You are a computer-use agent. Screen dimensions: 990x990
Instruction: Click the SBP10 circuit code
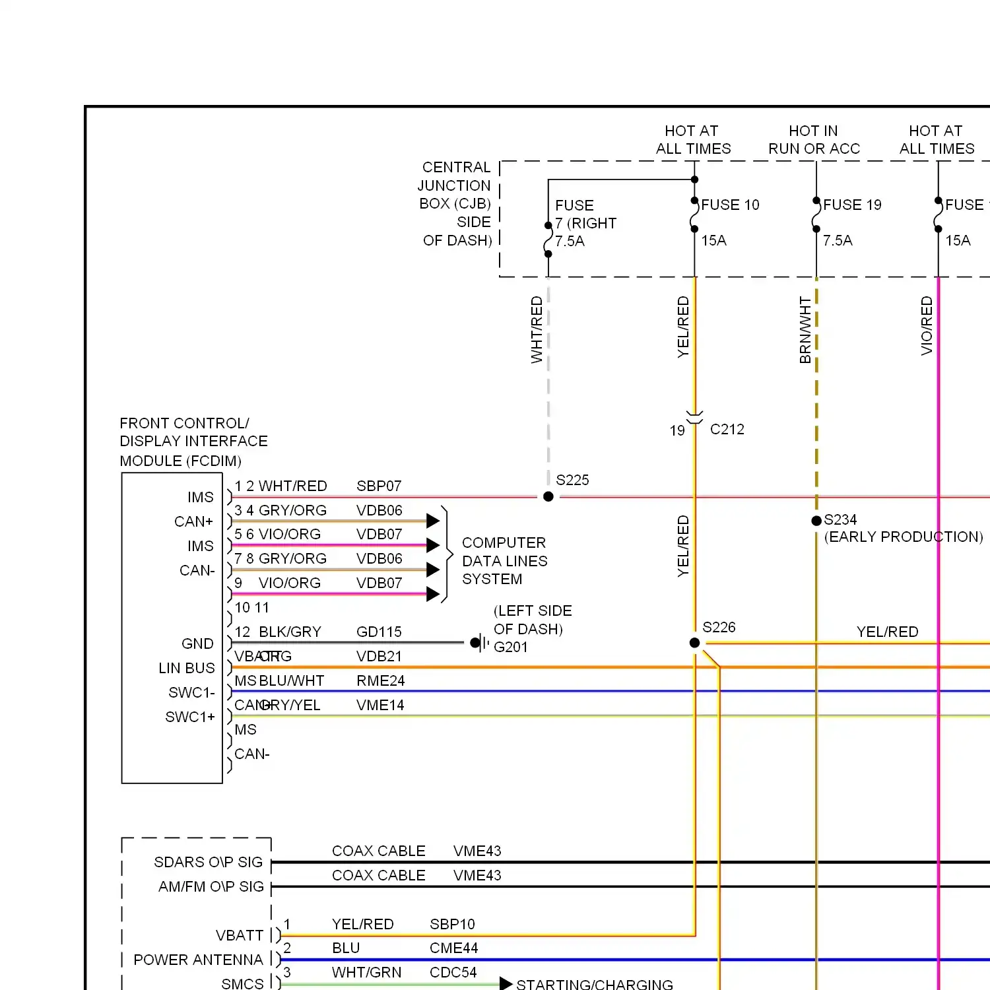click(452, 924)
